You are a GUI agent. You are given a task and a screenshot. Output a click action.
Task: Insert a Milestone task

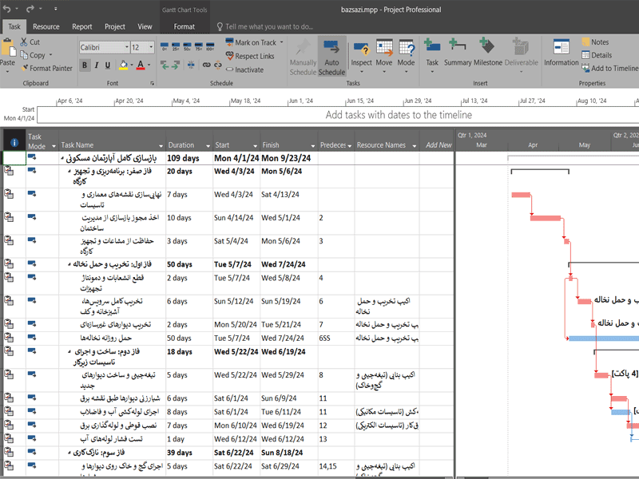tap(487, 53)
